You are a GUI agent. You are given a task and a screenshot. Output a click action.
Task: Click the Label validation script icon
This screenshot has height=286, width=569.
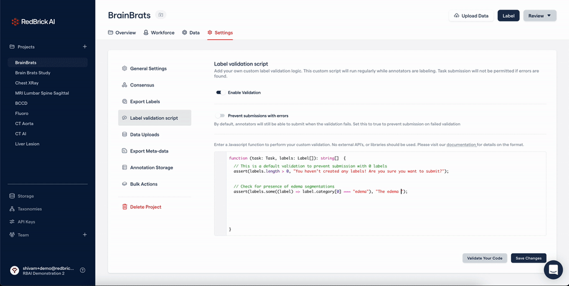[125, 118]
